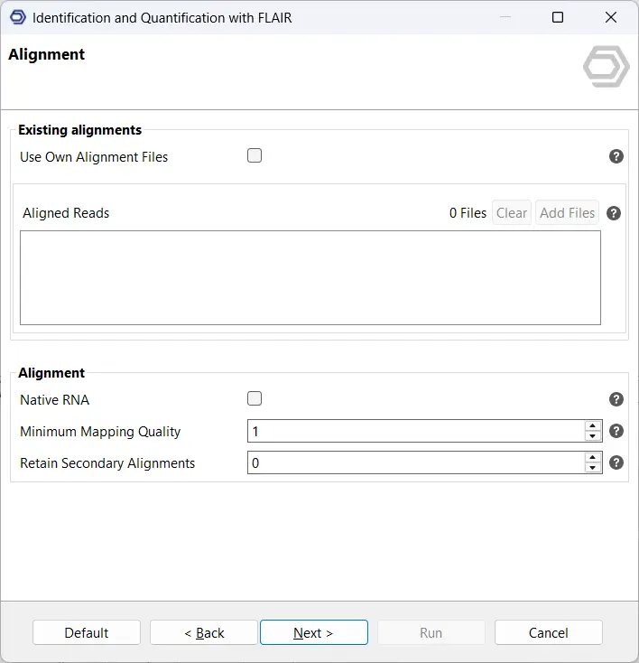
Task: Increment Retain Secondary Alignments value
Action: tap(593, 457)
